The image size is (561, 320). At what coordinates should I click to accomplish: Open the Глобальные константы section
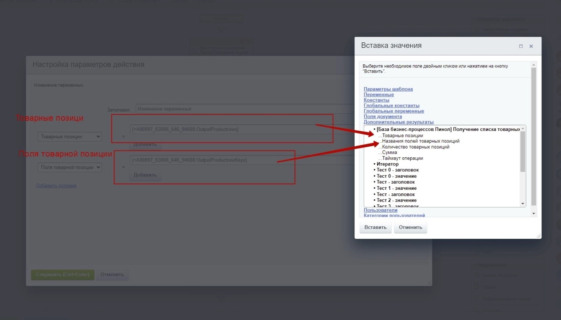(x=391, y=105)
